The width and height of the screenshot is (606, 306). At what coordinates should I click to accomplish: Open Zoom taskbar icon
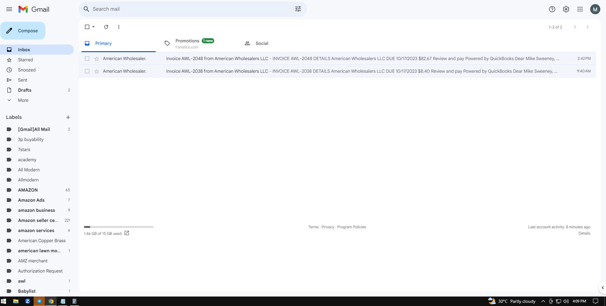28,301
